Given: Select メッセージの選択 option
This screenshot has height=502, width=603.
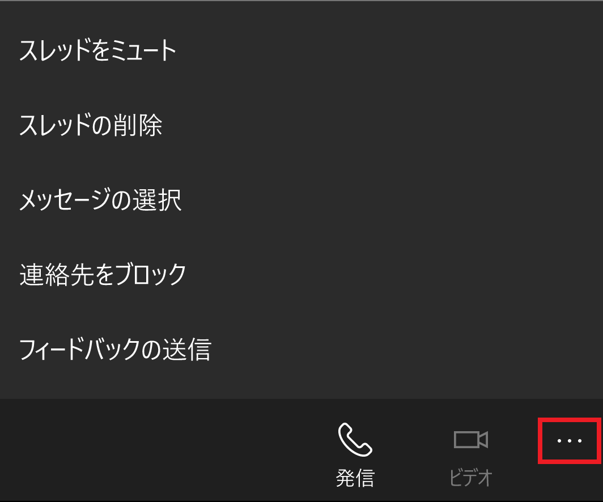Looking at the screenshot, I should pos(301,200).
